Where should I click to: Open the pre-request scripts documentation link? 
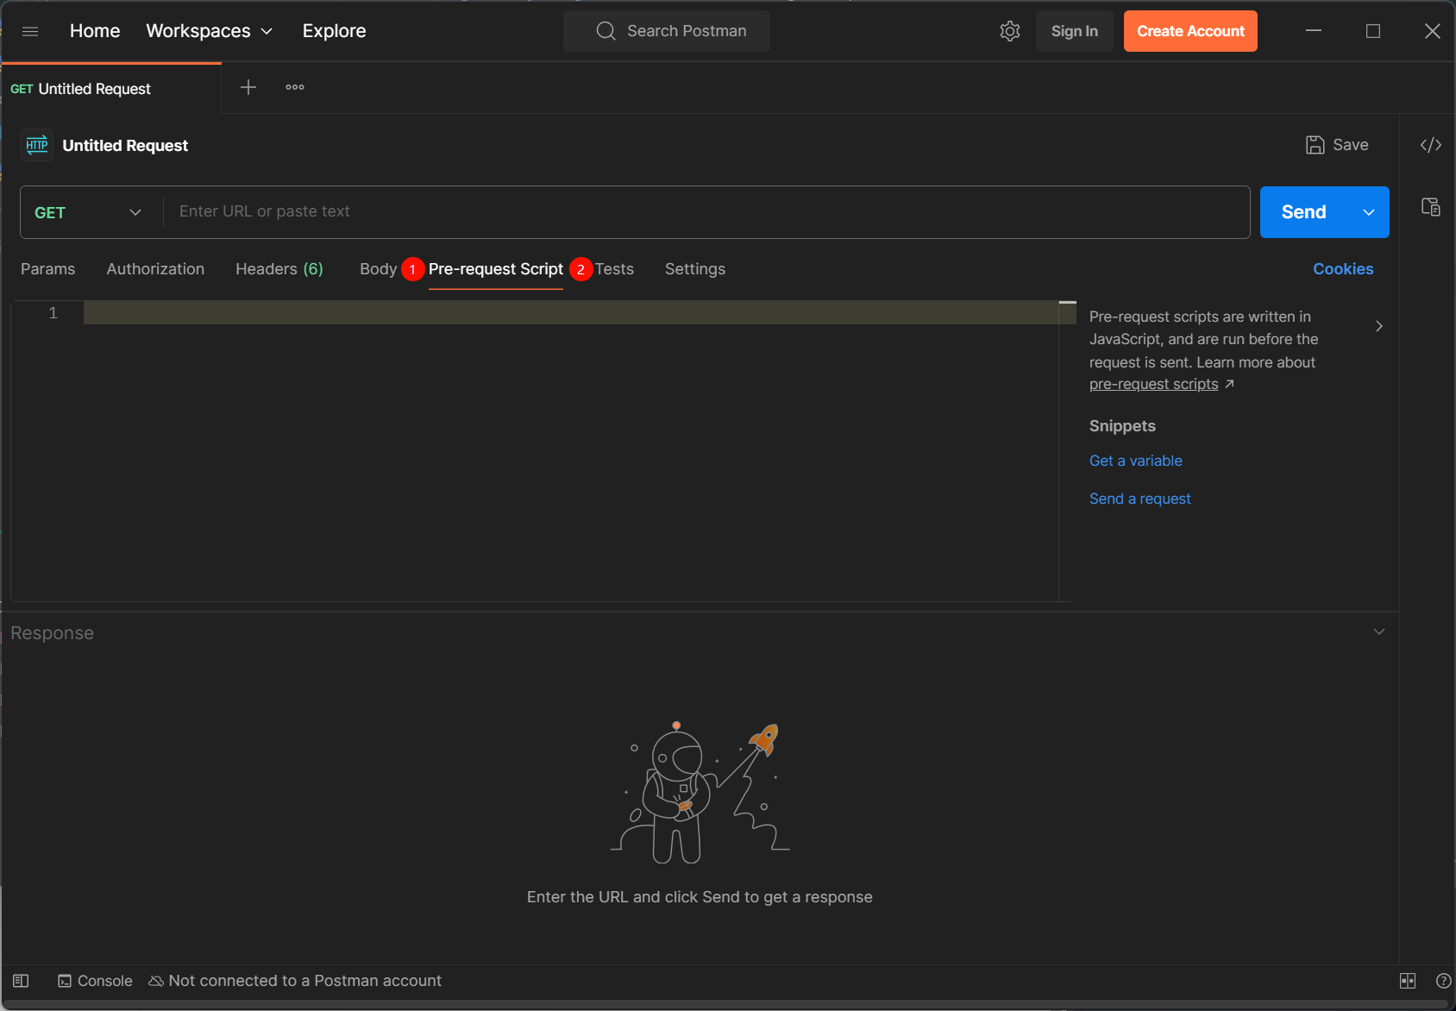1154,384
